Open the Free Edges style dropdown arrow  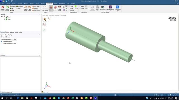pyautogui.click(x=88, y=8)
